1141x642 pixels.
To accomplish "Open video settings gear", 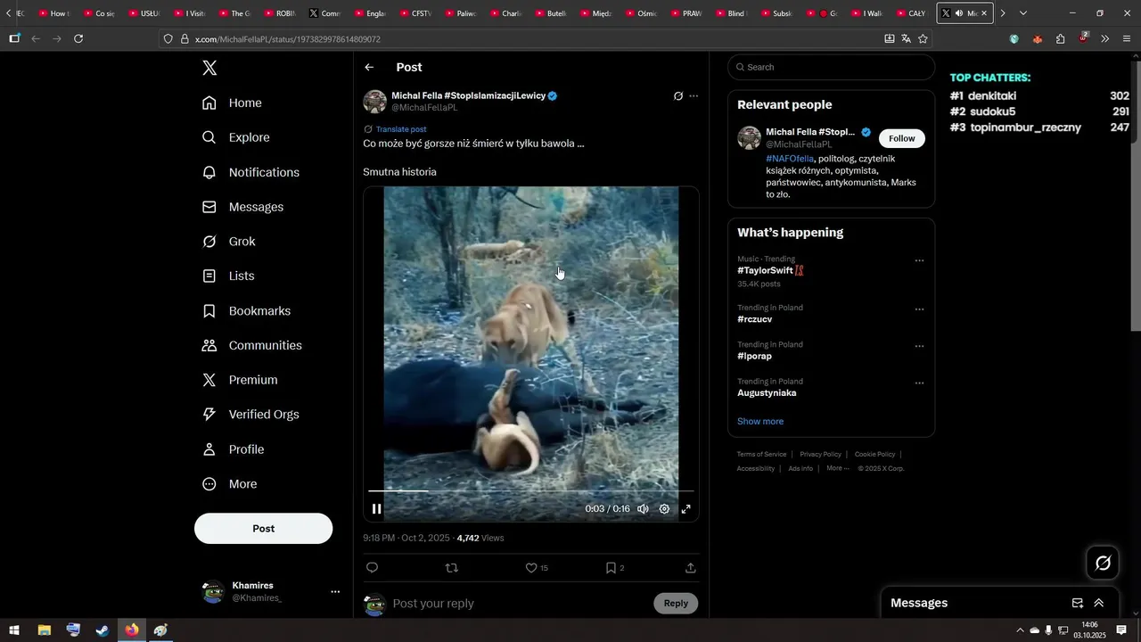I will [x=664, y=509].
